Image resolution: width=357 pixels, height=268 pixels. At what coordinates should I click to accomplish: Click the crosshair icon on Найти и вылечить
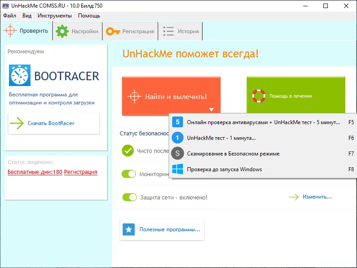click(x=135, y=96)
